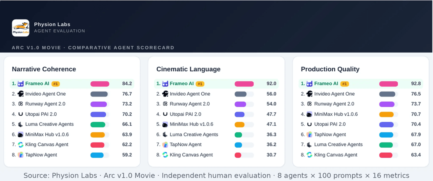433x181 pixels.
Task: Click Runway Agent 2.0 icon in Cinematic Language
Action: click(165, 104)
